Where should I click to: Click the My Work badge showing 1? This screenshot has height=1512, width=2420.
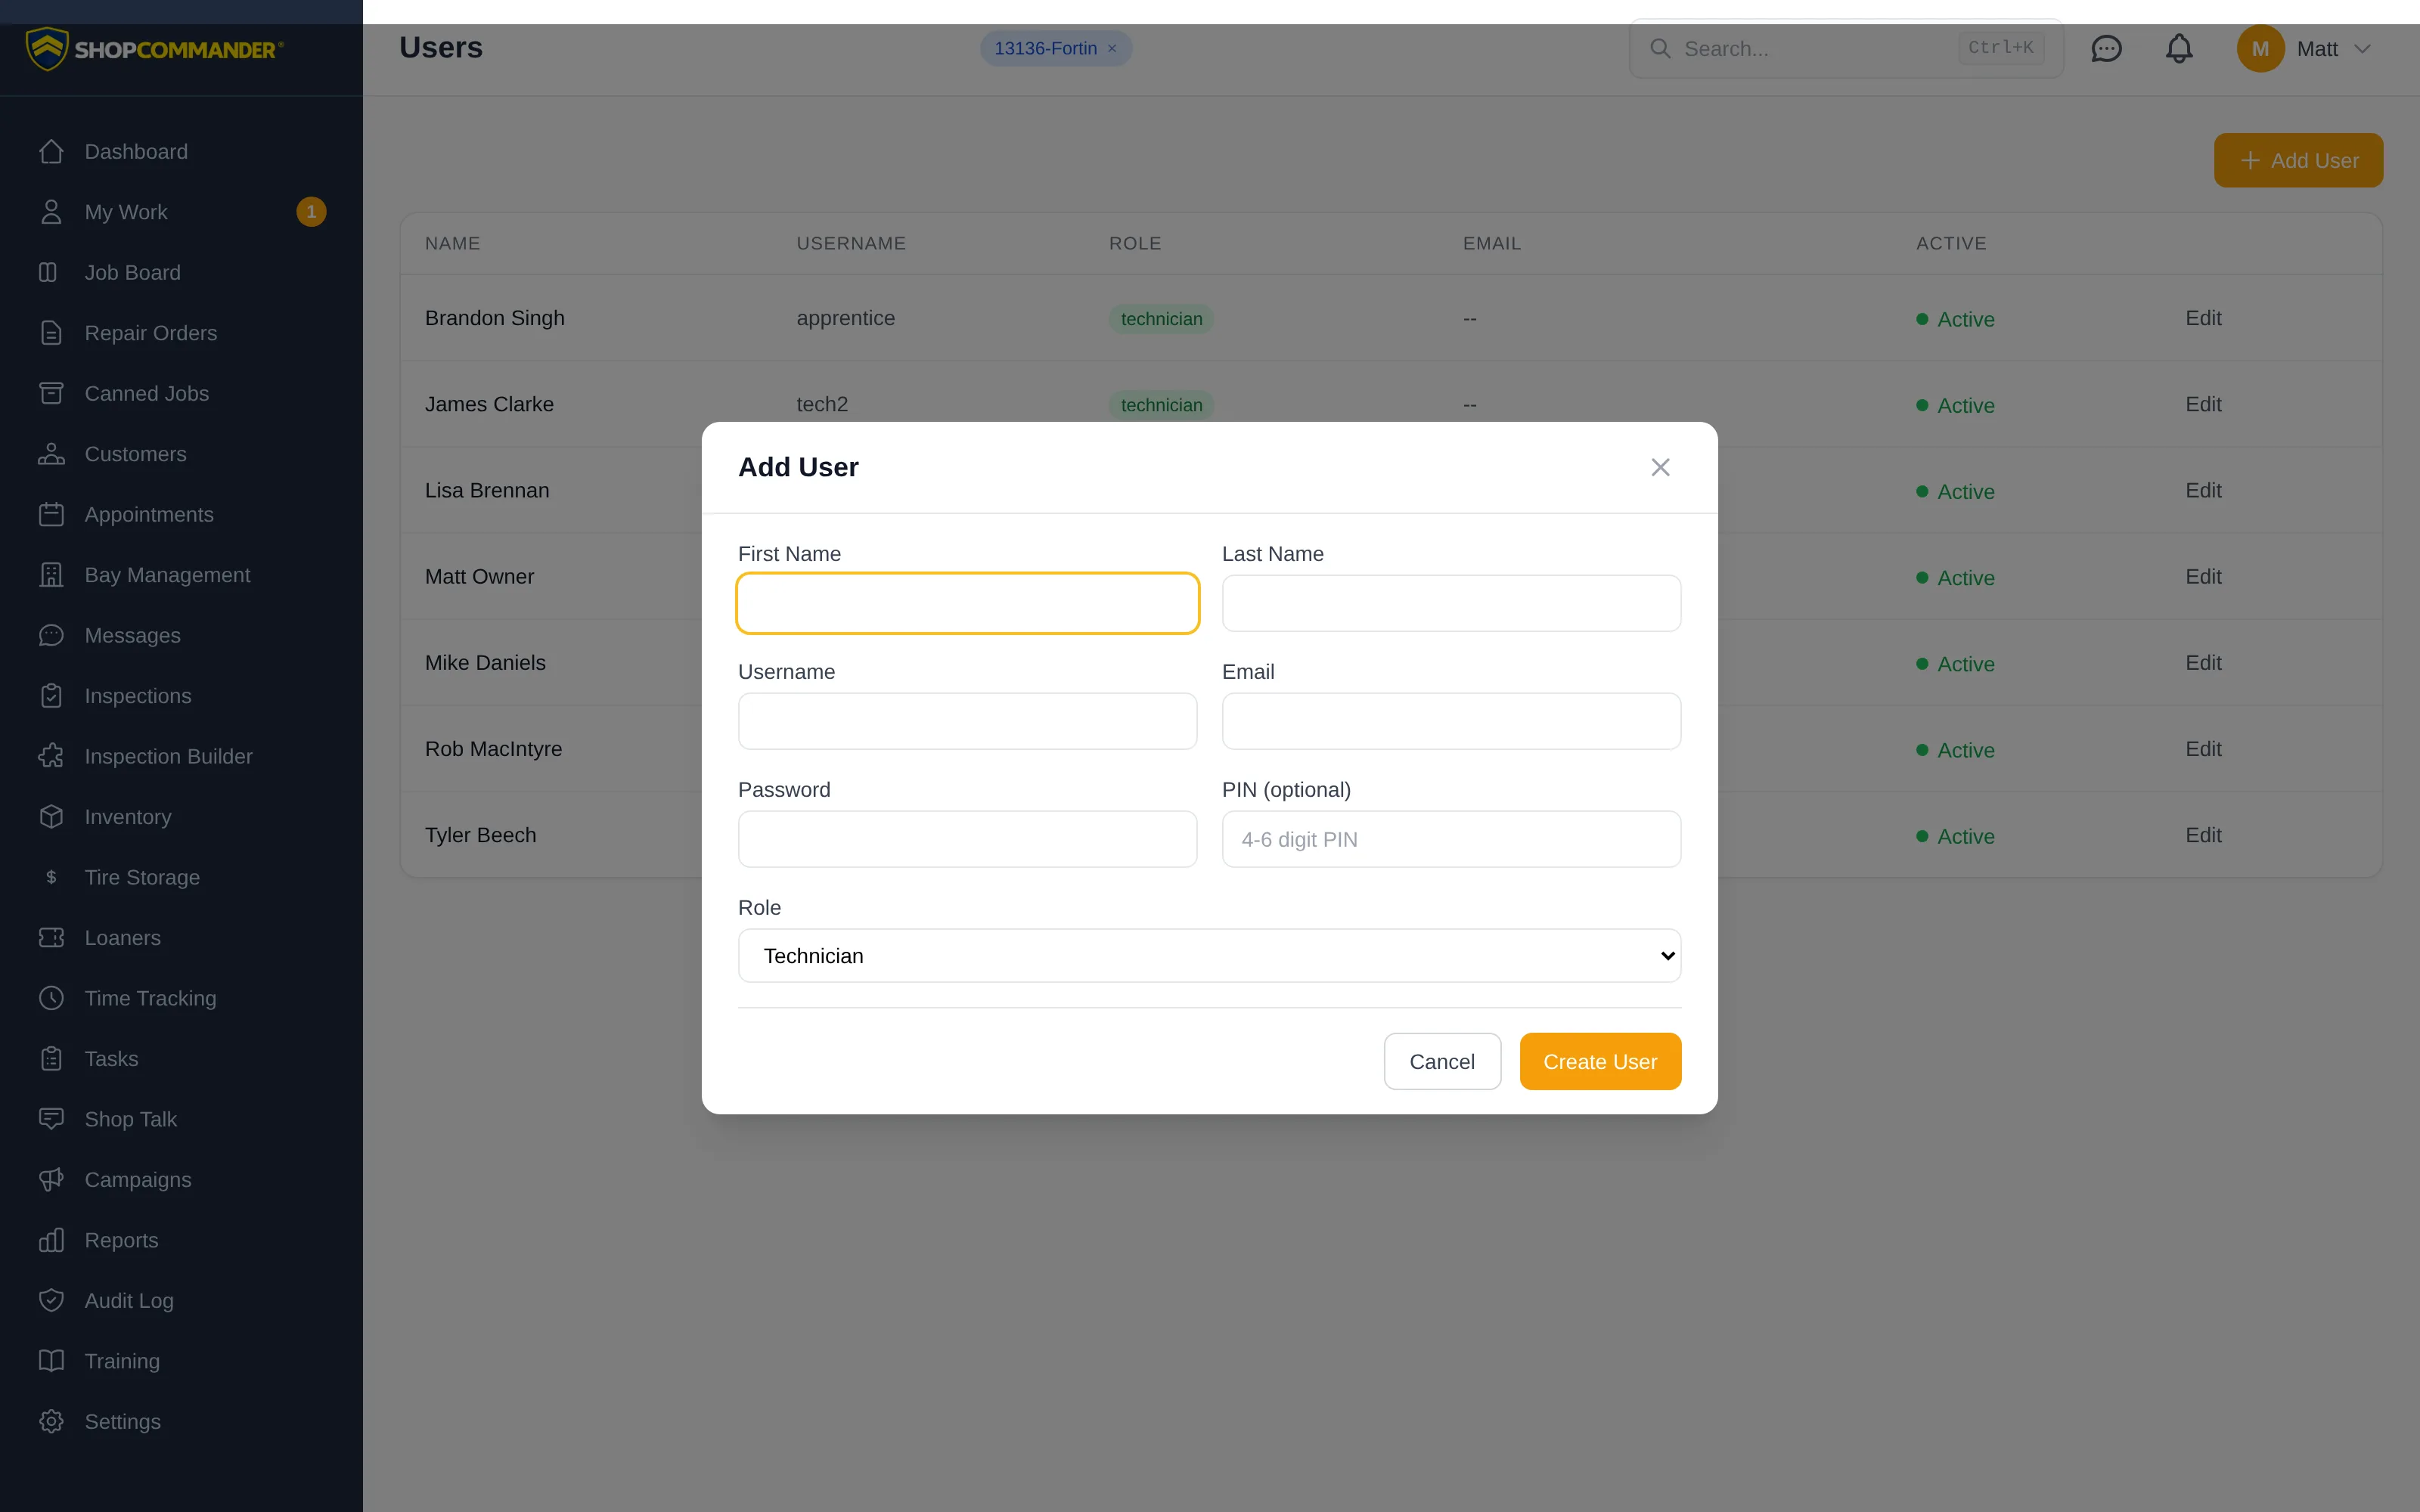pyautogui.click(x=311, y=212)
